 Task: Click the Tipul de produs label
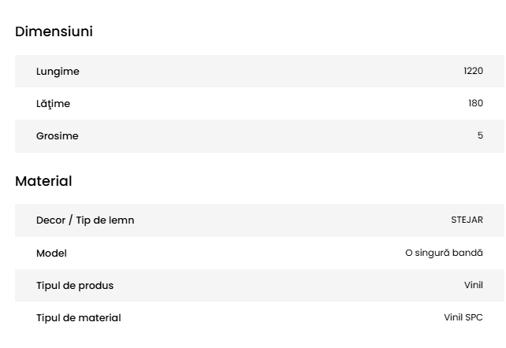(75, 286)
